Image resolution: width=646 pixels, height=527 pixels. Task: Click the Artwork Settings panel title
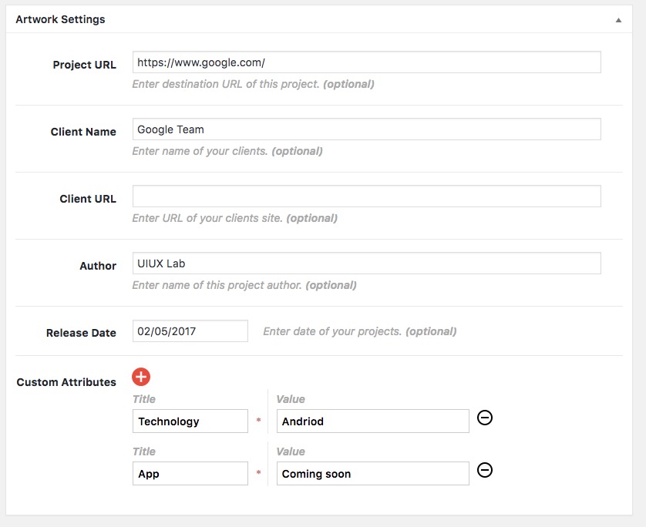point(60,19)
